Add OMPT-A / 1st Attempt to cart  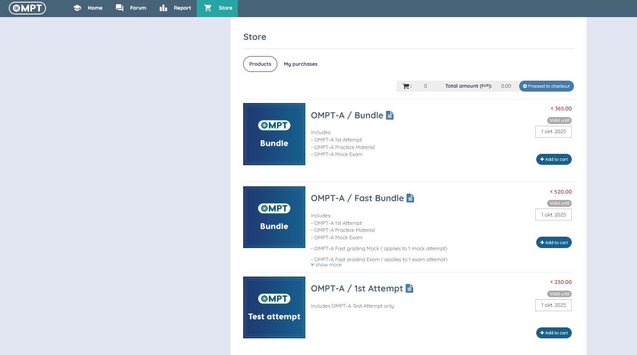pyautogui.click(x=554, y=333)
